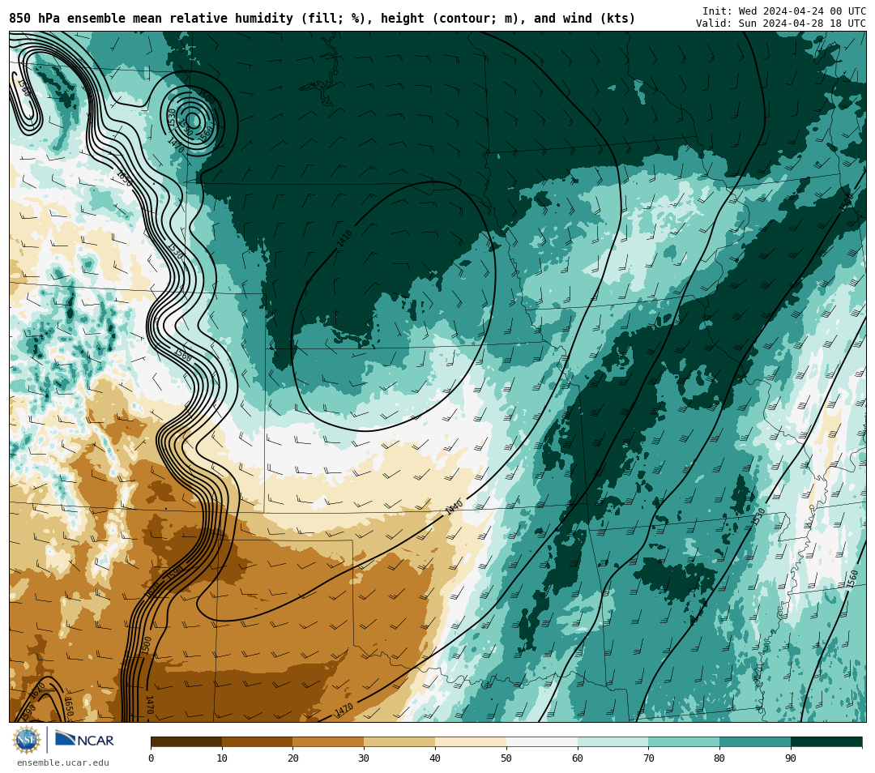Click the NSF logo
Screen dimensions: 875x773
coord(27,740)
